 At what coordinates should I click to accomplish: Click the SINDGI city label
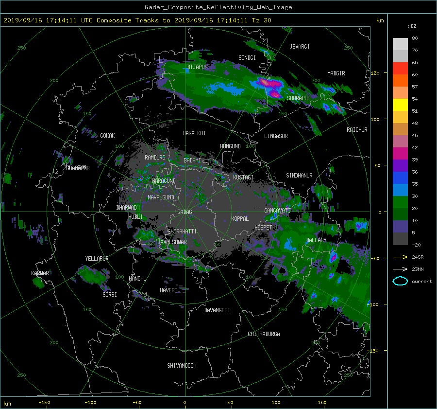coord(247,58)
